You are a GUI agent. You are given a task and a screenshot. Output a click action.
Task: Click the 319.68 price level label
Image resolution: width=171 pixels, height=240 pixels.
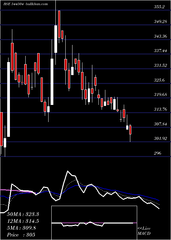coord(160,95)
